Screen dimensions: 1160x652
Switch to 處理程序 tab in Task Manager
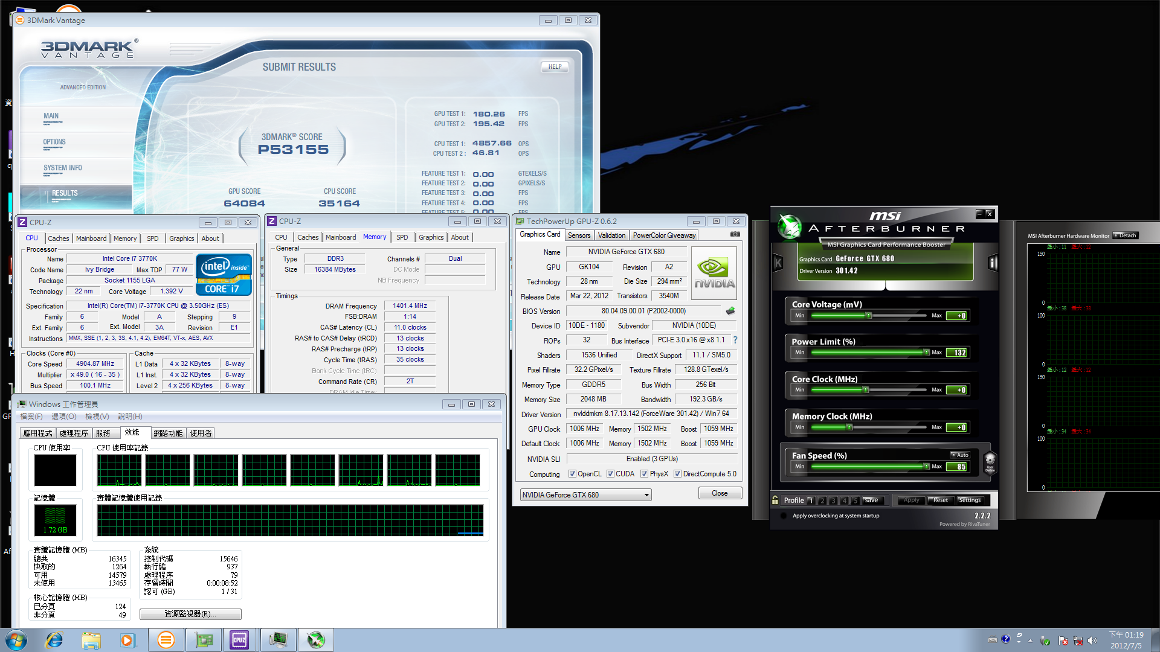click(x=74, y=433)
